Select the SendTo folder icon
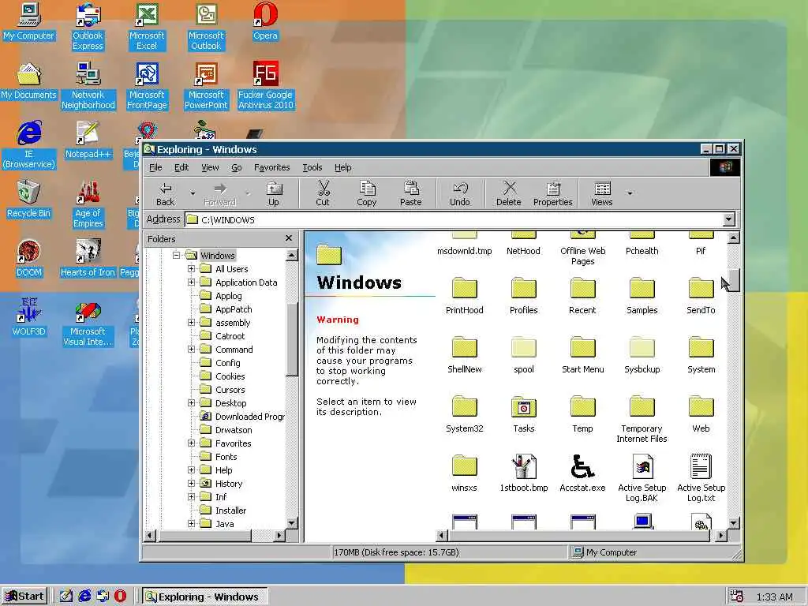Screen dimensions: 808x606 coord(701,296)
